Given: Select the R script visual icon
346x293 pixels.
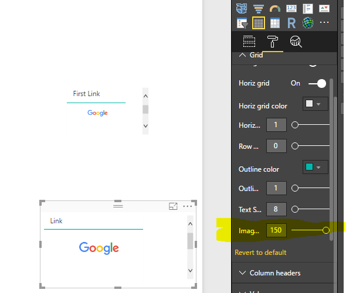Looking at the screenshot, I should (x=291, y=23).
